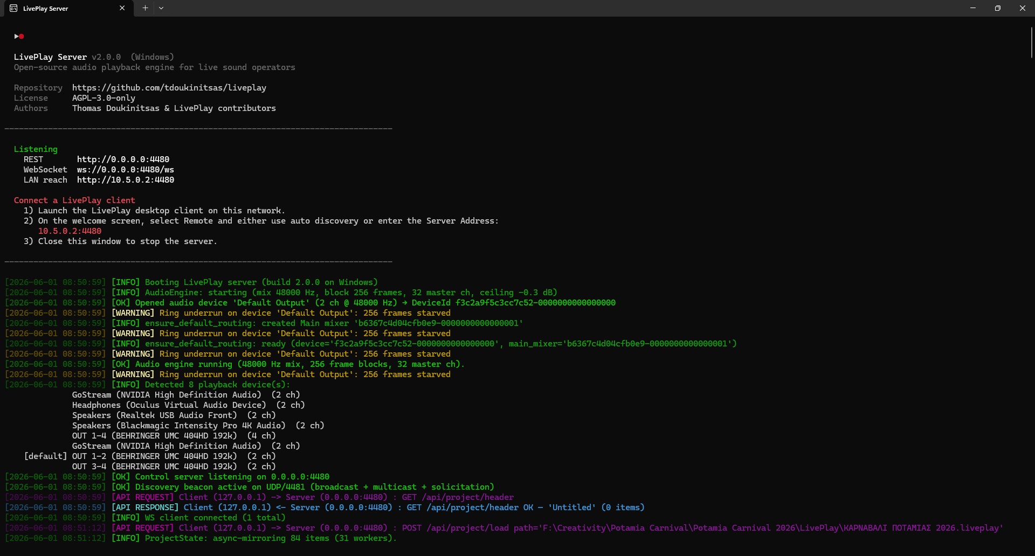The height and width of the screenshot is (556, 1035).
Task: Click the 'Headphones (Oculus Virtual Audio Device)' entry
Action: (188, 405)
